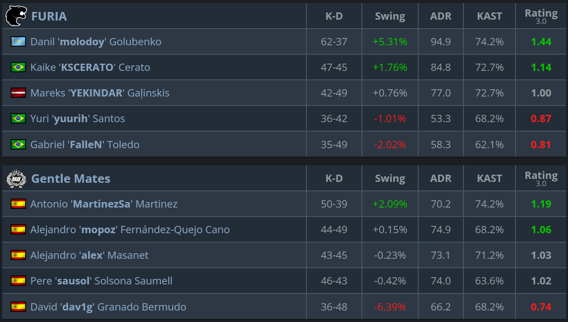Click the Rating 3.0 header in FURIA table

pos(541,16)
